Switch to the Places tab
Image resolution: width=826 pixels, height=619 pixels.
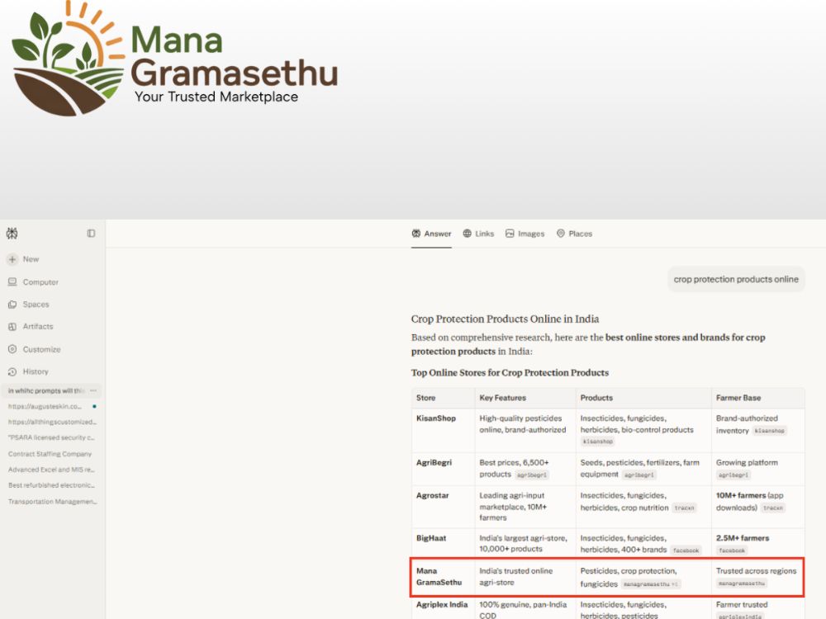tap(574, 234)
